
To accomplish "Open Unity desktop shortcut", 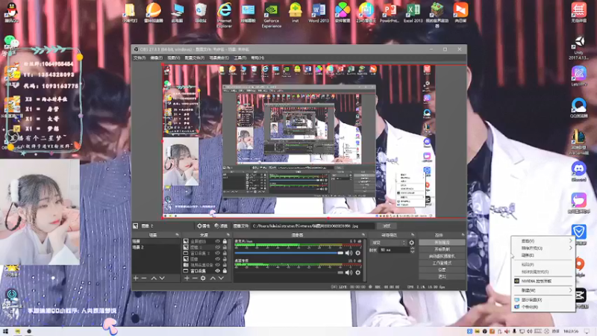I will pyautogui.click(x=579, y=48).
